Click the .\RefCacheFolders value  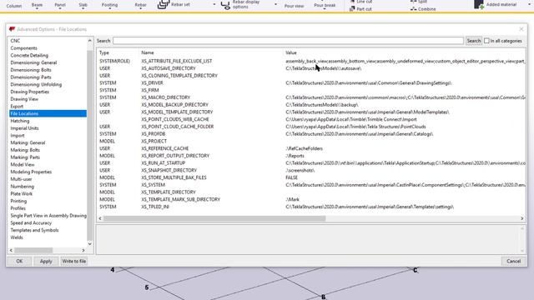point(304,148)
